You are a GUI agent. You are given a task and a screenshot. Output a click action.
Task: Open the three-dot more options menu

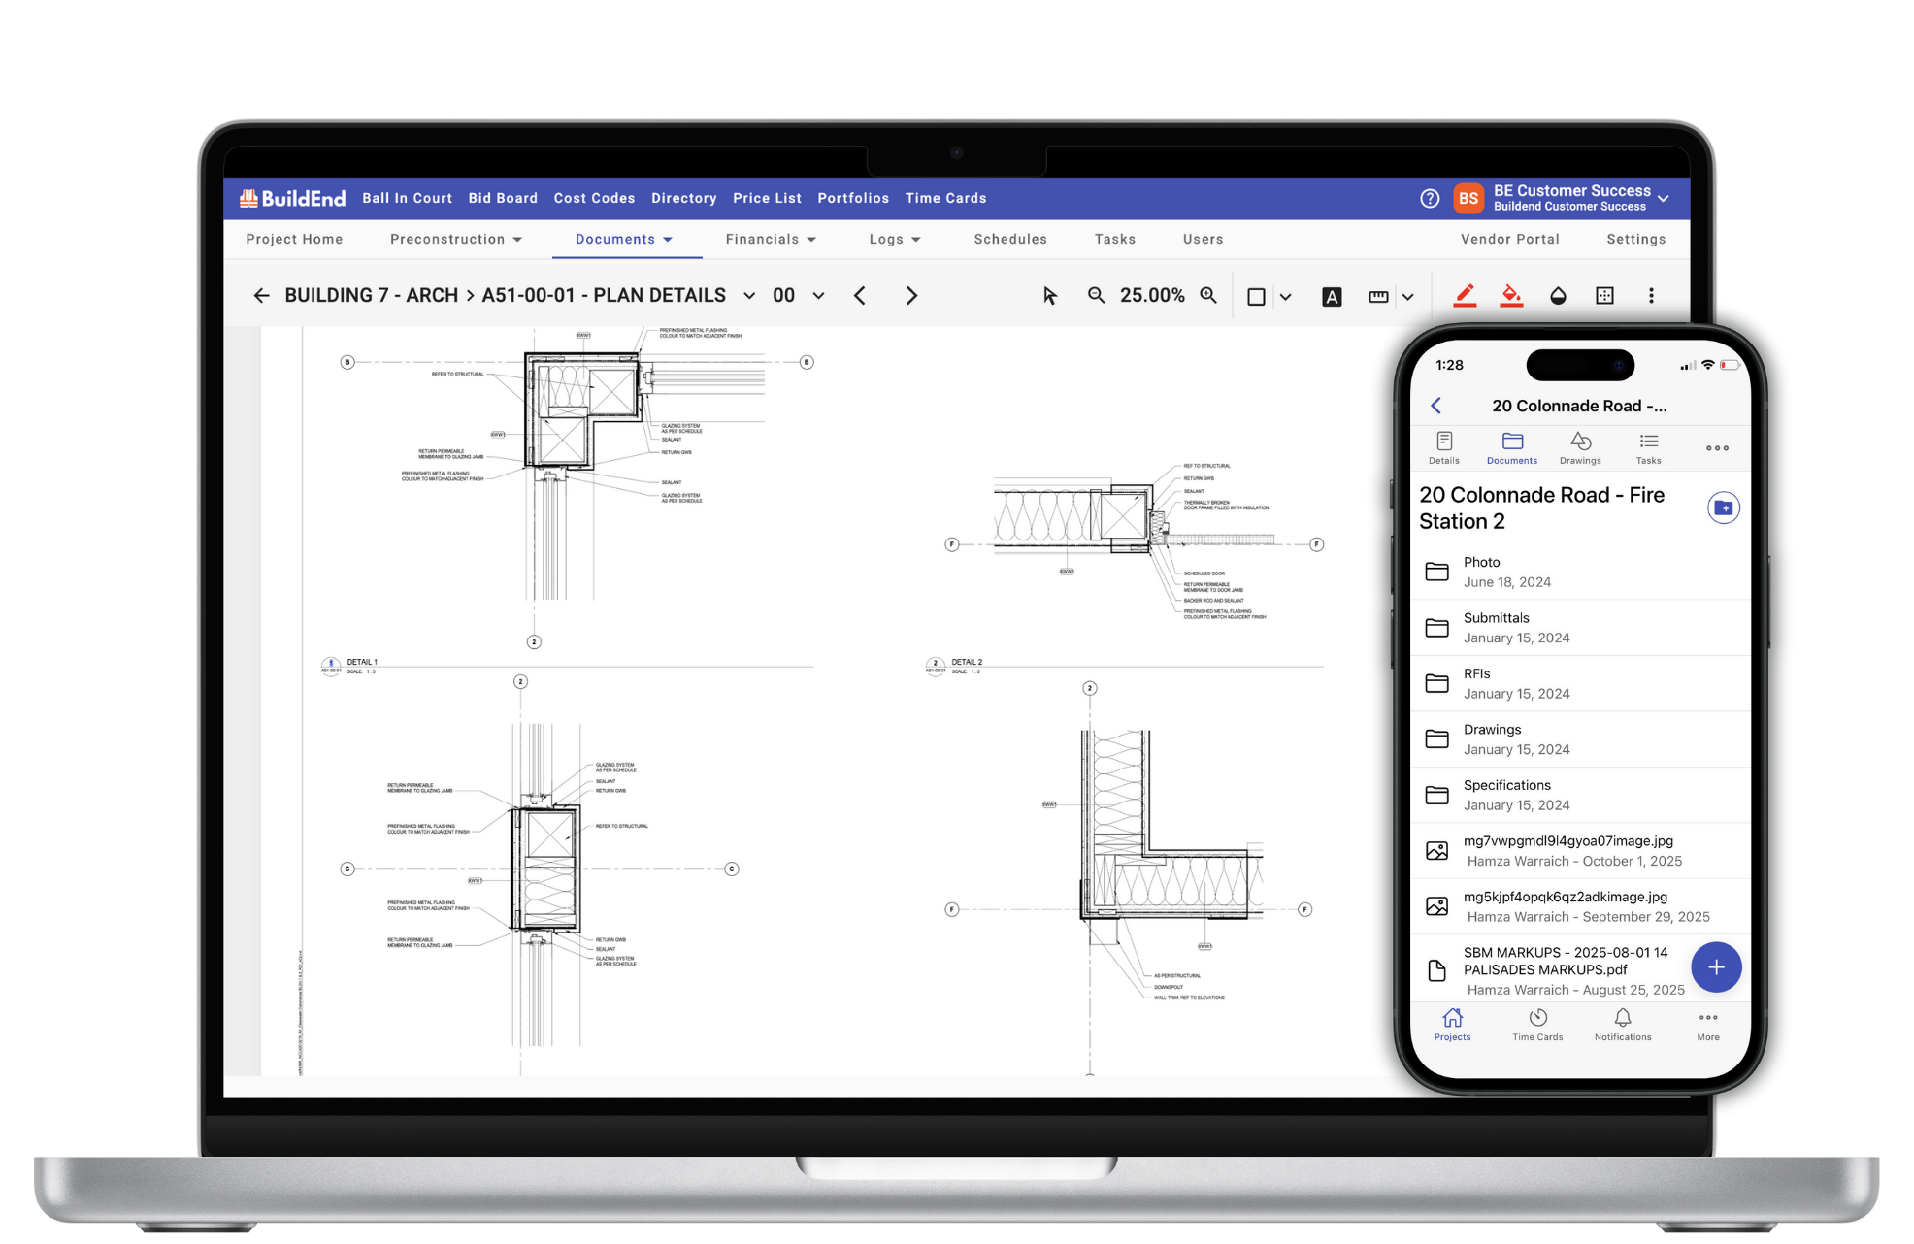tap(1651, 296)
